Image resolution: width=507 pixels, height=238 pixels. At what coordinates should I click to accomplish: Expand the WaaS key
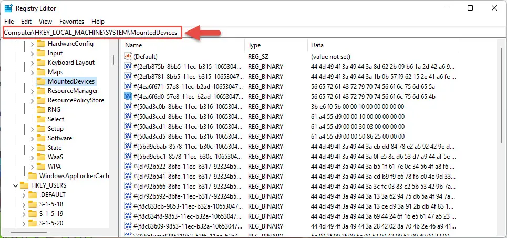32,157
